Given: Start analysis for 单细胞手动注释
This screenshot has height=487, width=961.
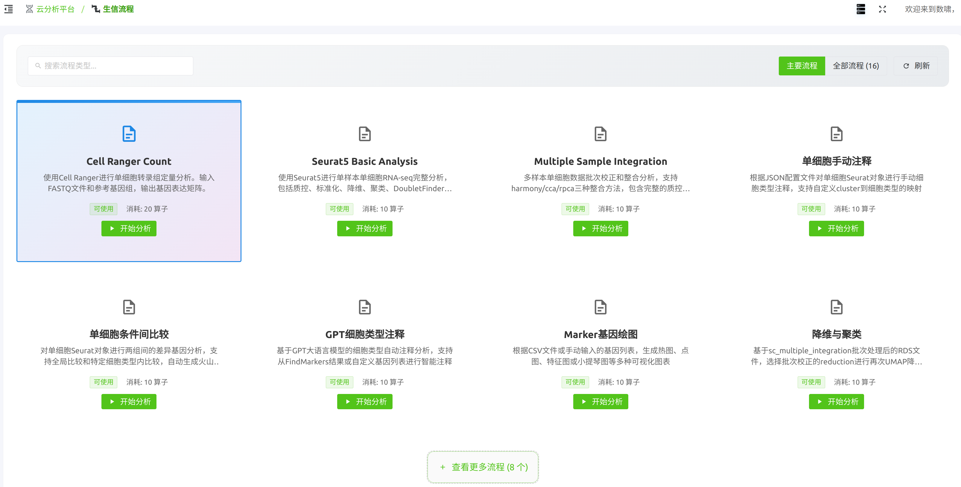Looking at the screenshot, I should click(x=836, y=228).
